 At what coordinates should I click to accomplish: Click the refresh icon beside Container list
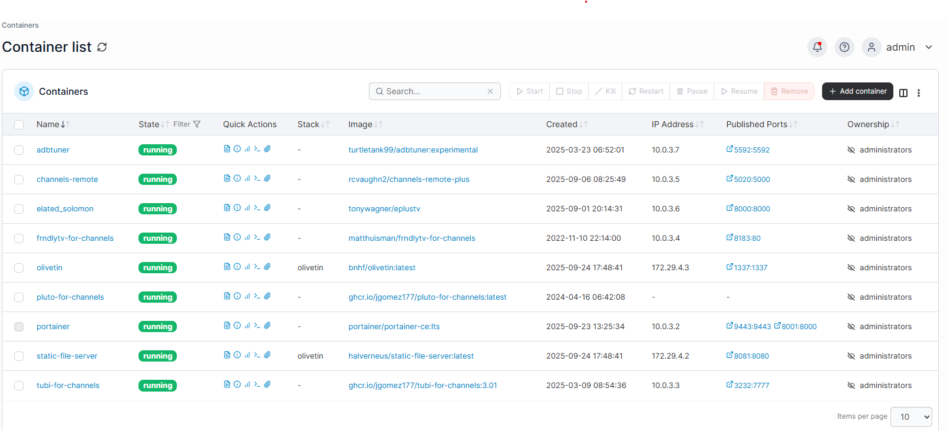click(x=102, y=47)
